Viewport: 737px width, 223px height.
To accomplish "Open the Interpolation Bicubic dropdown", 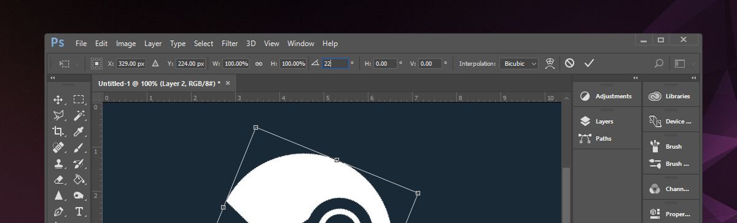I will click(x=519, y=63).
